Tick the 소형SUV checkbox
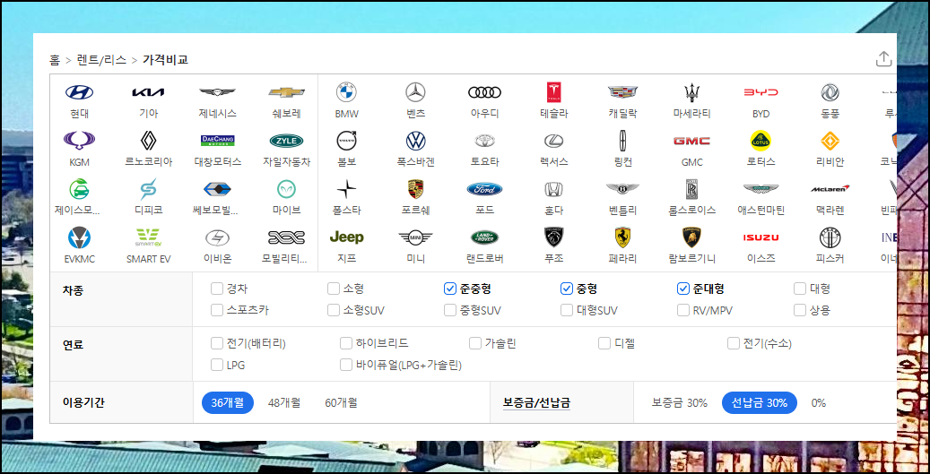Image resolution: width=930 pixels, height=474 pixels. [x=334, y=310]
